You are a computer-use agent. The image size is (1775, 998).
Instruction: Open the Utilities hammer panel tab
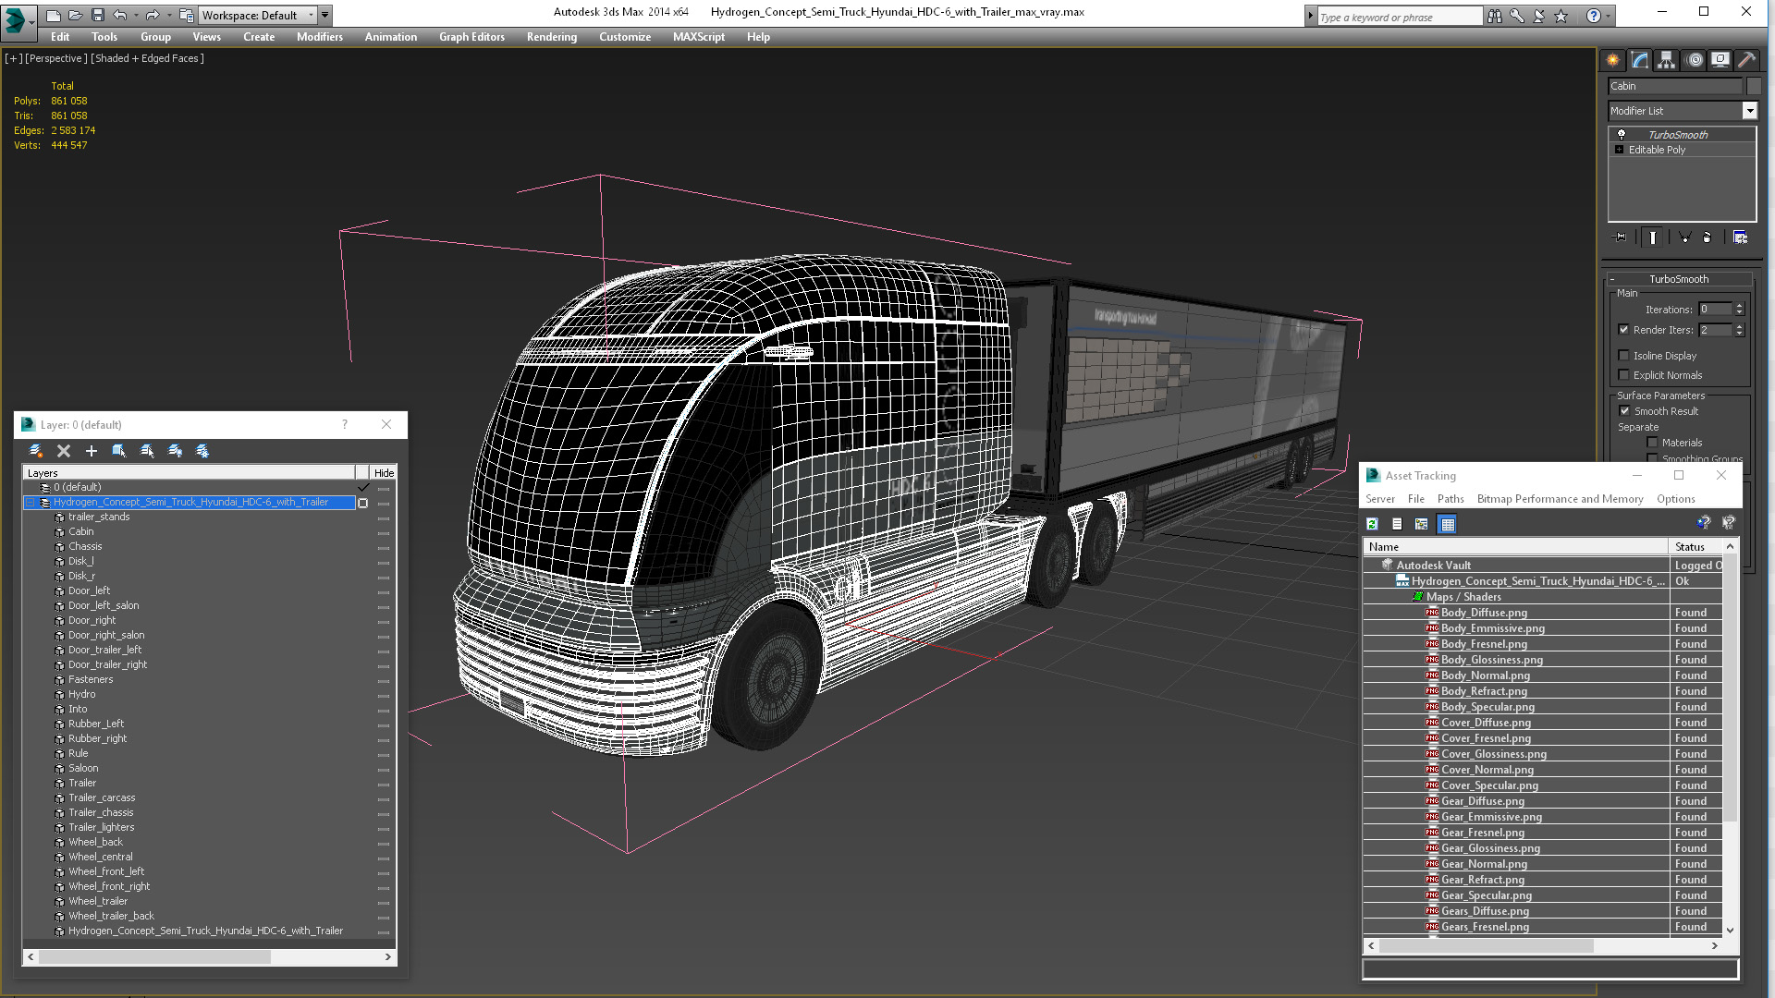1746,60
